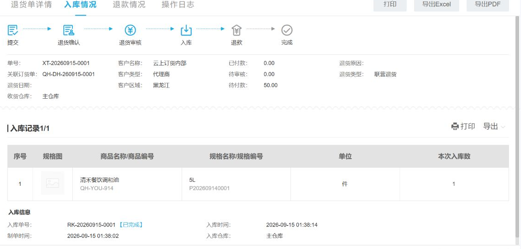521x249 pixels.
Task: Expand the 导出 dropdown in 入库记录
Action: pyautogui.click(x=494, y=126)
